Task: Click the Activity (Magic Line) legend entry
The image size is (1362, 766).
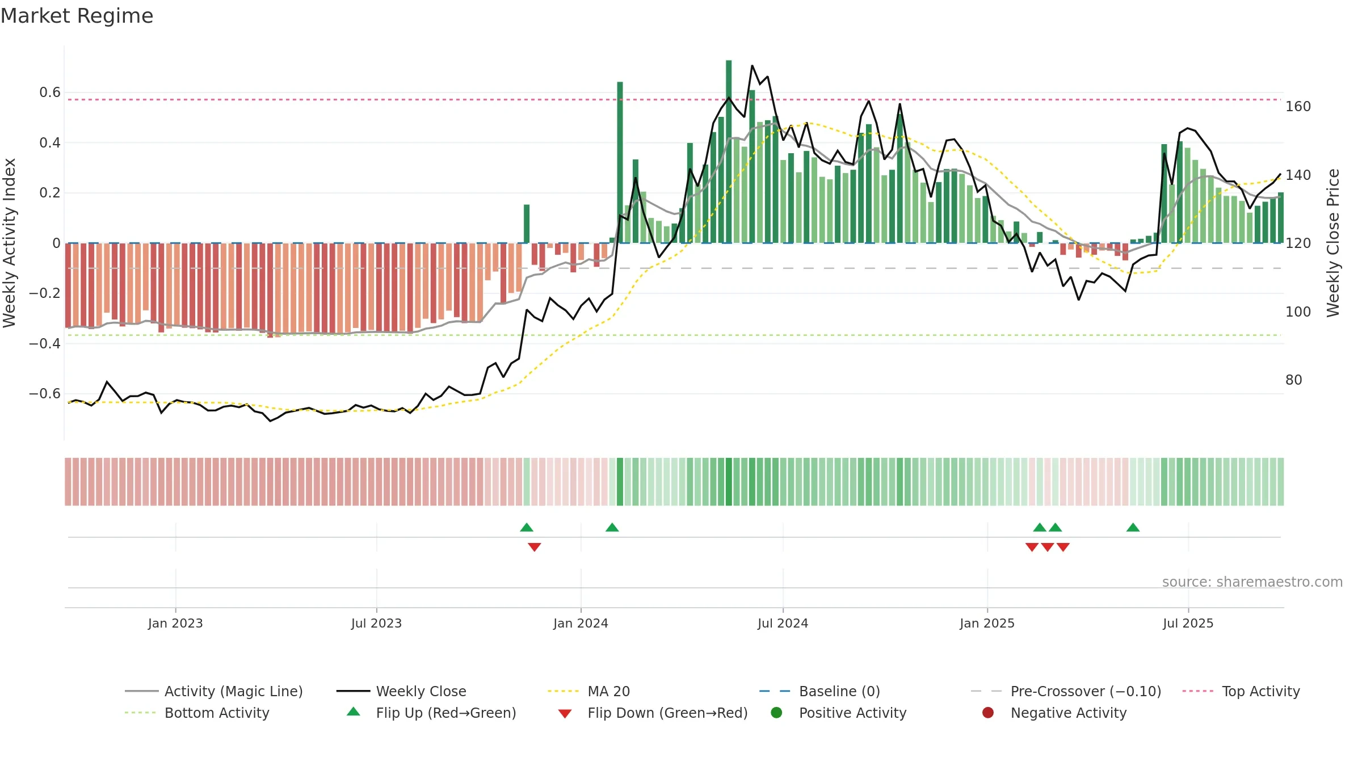Action: 214,691
